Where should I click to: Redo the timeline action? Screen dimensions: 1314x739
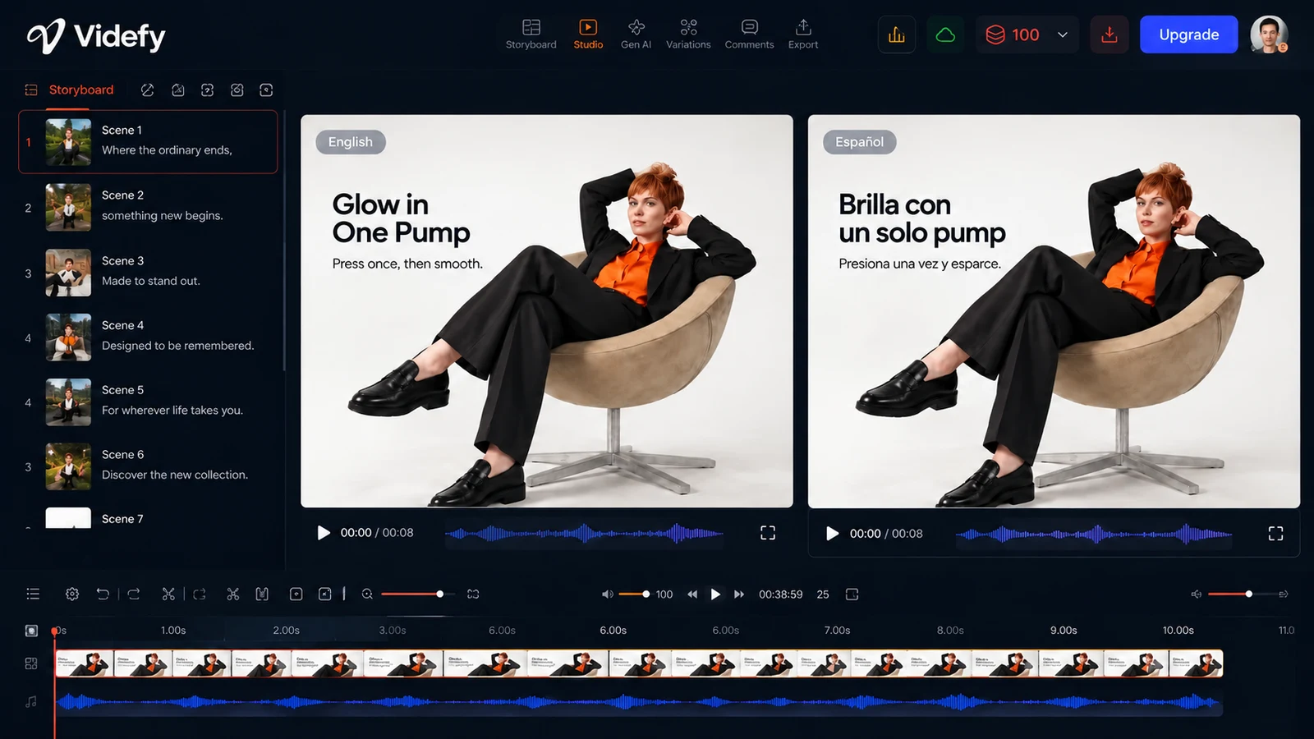coord(134,594)
